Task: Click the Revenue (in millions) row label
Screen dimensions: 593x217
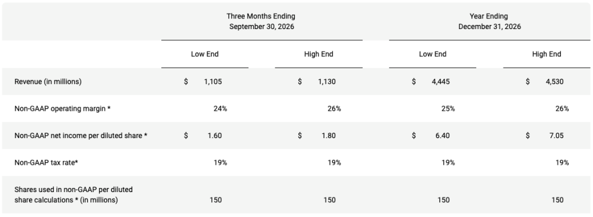Action: (x=48, y=82)
